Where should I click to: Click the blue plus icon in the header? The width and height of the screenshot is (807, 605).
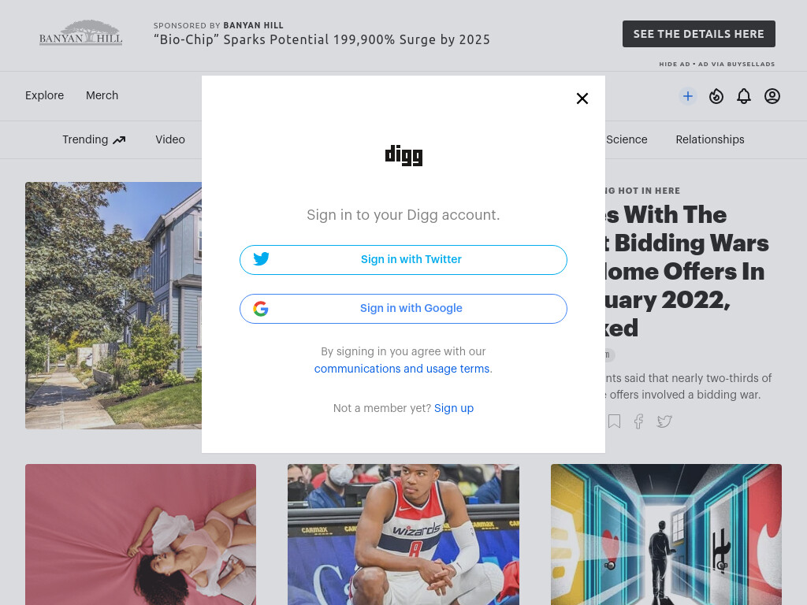pyautogui.click(x=687, y=96)
